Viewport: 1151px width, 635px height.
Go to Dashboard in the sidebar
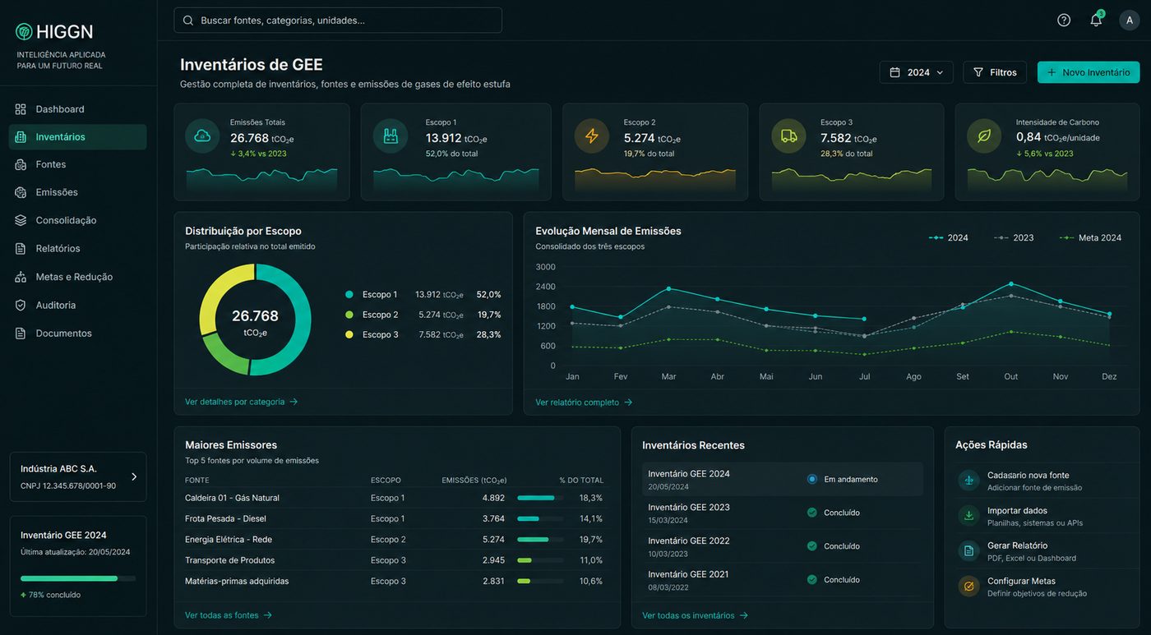(x=78, y=109)
